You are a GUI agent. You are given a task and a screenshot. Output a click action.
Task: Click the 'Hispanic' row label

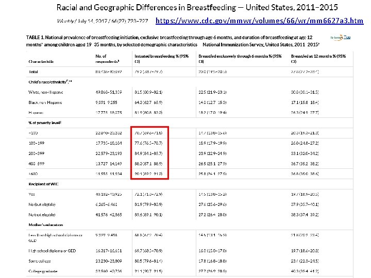[36, 113]
